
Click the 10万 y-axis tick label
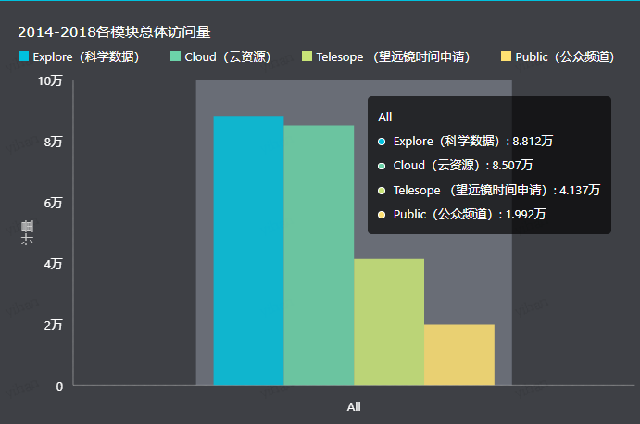50,81
